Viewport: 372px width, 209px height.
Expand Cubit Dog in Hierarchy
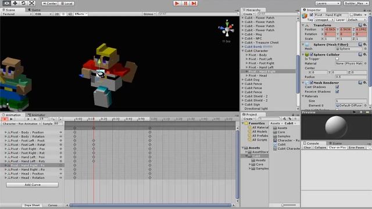tap(243, 80)
